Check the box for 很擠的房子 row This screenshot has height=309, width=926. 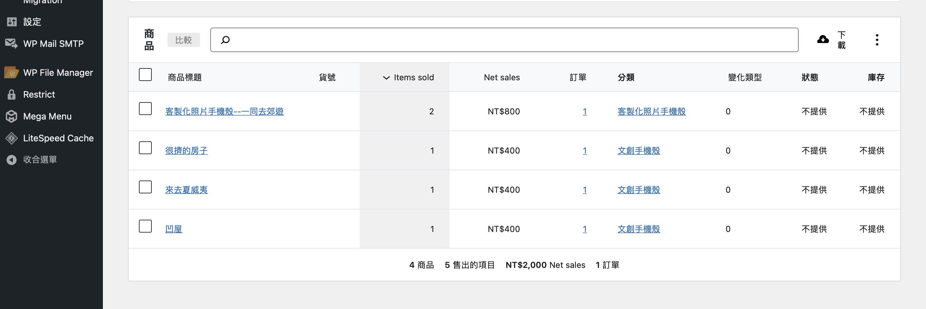tap(145, 148)
